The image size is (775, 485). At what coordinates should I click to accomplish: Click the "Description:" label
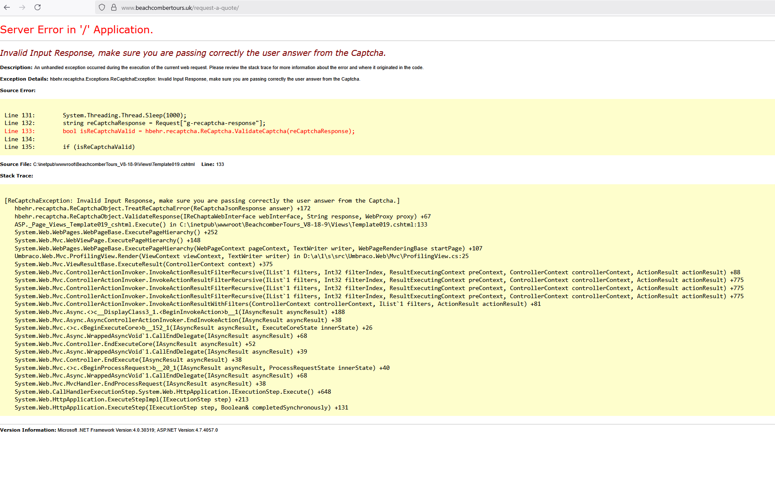[16, 67]
